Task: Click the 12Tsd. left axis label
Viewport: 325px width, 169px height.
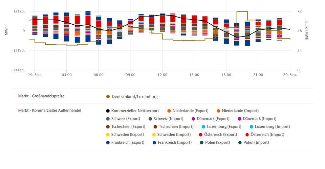Action: pyautogui.click(x=19, y=11)
